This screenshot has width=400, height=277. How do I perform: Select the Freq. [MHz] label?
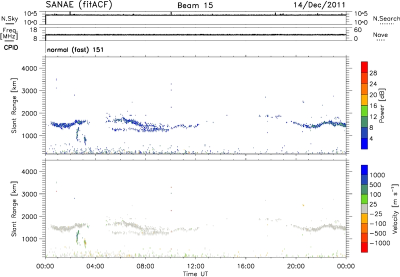(9, 33)
